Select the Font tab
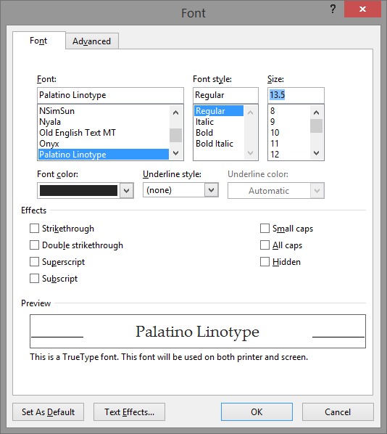 (x=38, y=41)
